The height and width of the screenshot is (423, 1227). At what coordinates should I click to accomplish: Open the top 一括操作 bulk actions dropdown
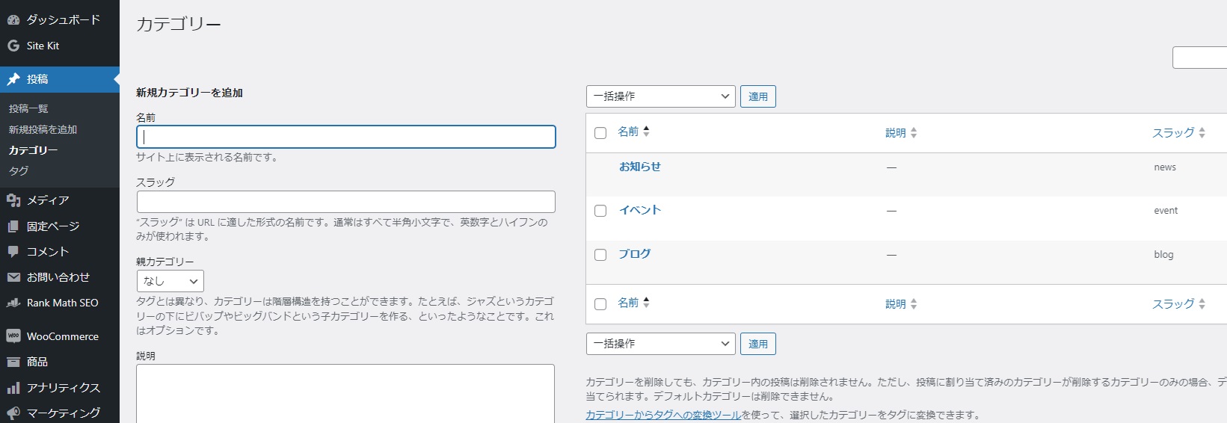coord(660,96)
